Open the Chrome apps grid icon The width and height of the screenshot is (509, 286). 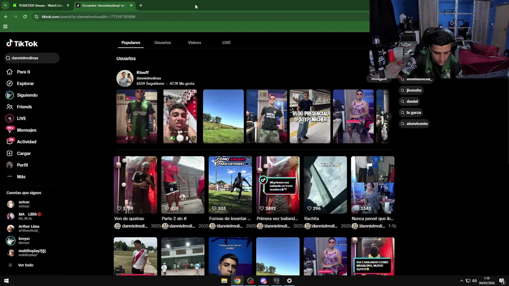pyautogui.click(x=5, y=27)
